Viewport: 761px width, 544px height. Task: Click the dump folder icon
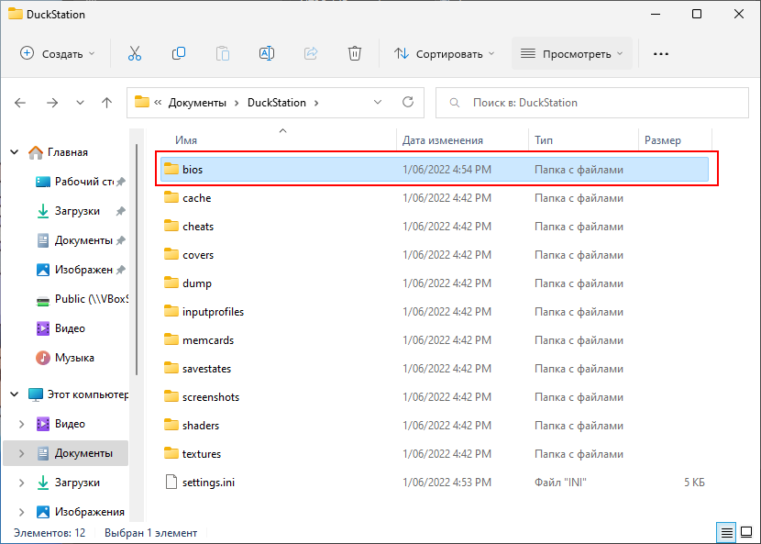tap(171, 283)
